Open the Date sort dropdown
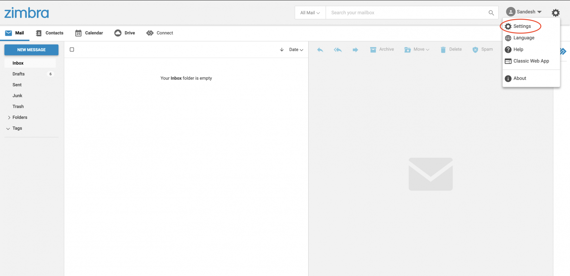Image resolution: width=570 pixels, height=276 pixels. pos(296,50)
